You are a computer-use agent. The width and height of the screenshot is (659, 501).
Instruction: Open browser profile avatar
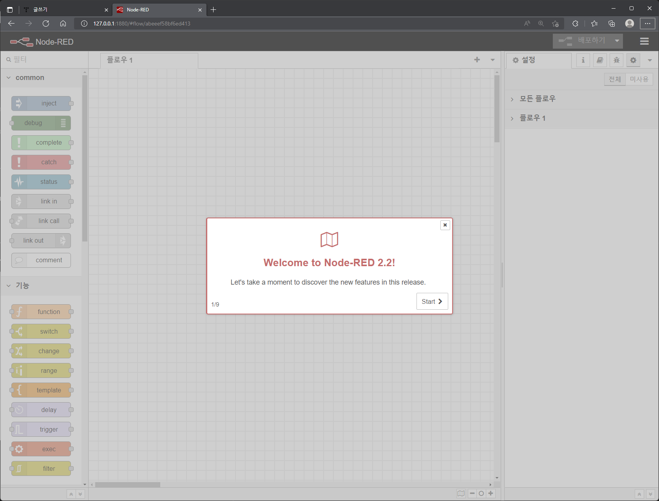click(630, 24)
